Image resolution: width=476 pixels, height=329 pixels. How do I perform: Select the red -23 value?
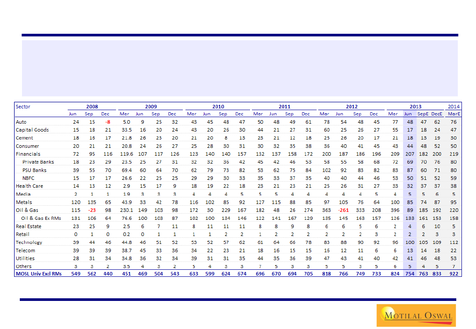[x=92, y=210]
